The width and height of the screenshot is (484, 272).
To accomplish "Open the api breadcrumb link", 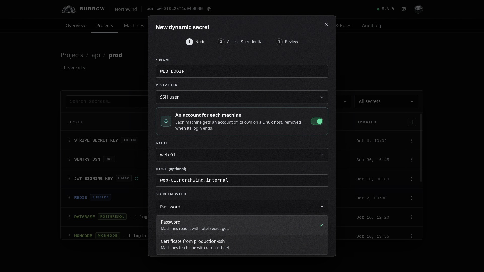I will coord(96,55).
